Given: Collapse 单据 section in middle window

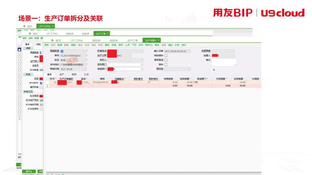Looking at the screenshot, I should [28, 48].
